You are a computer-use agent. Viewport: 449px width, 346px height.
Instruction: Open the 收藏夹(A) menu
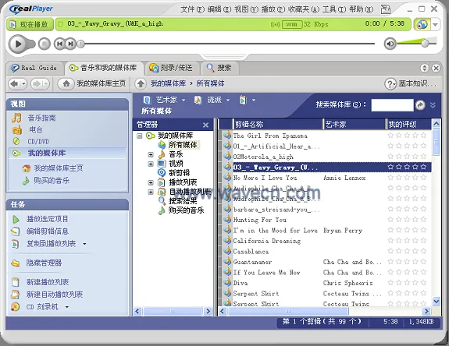(x=304, y=9)
